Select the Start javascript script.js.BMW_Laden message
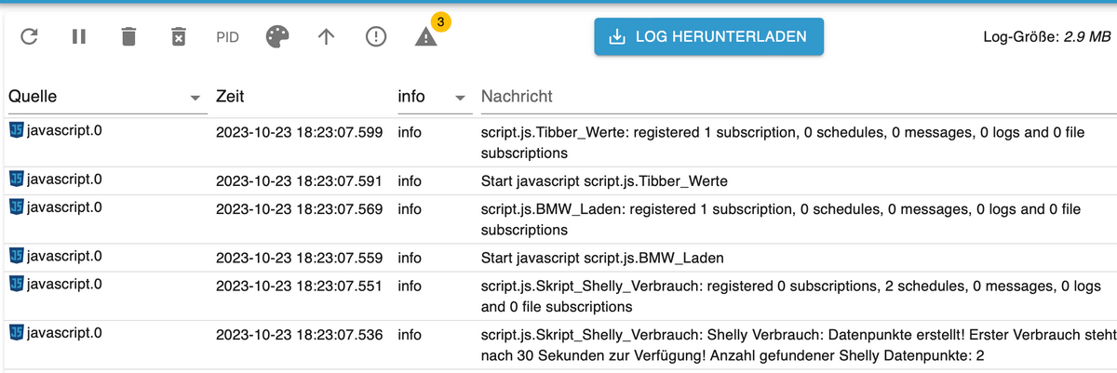This screenshot has height=373, width=1117. [x=602, y=258]
